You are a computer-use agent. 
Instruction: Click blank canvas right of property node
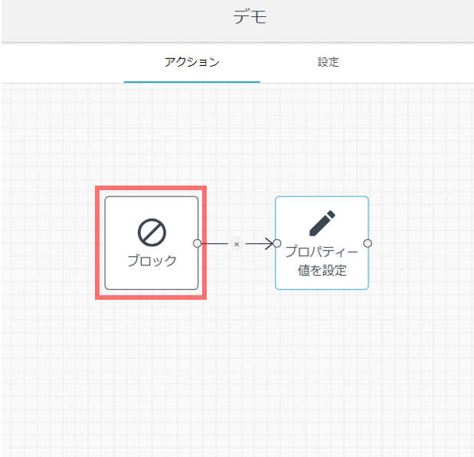coord(421,243)
